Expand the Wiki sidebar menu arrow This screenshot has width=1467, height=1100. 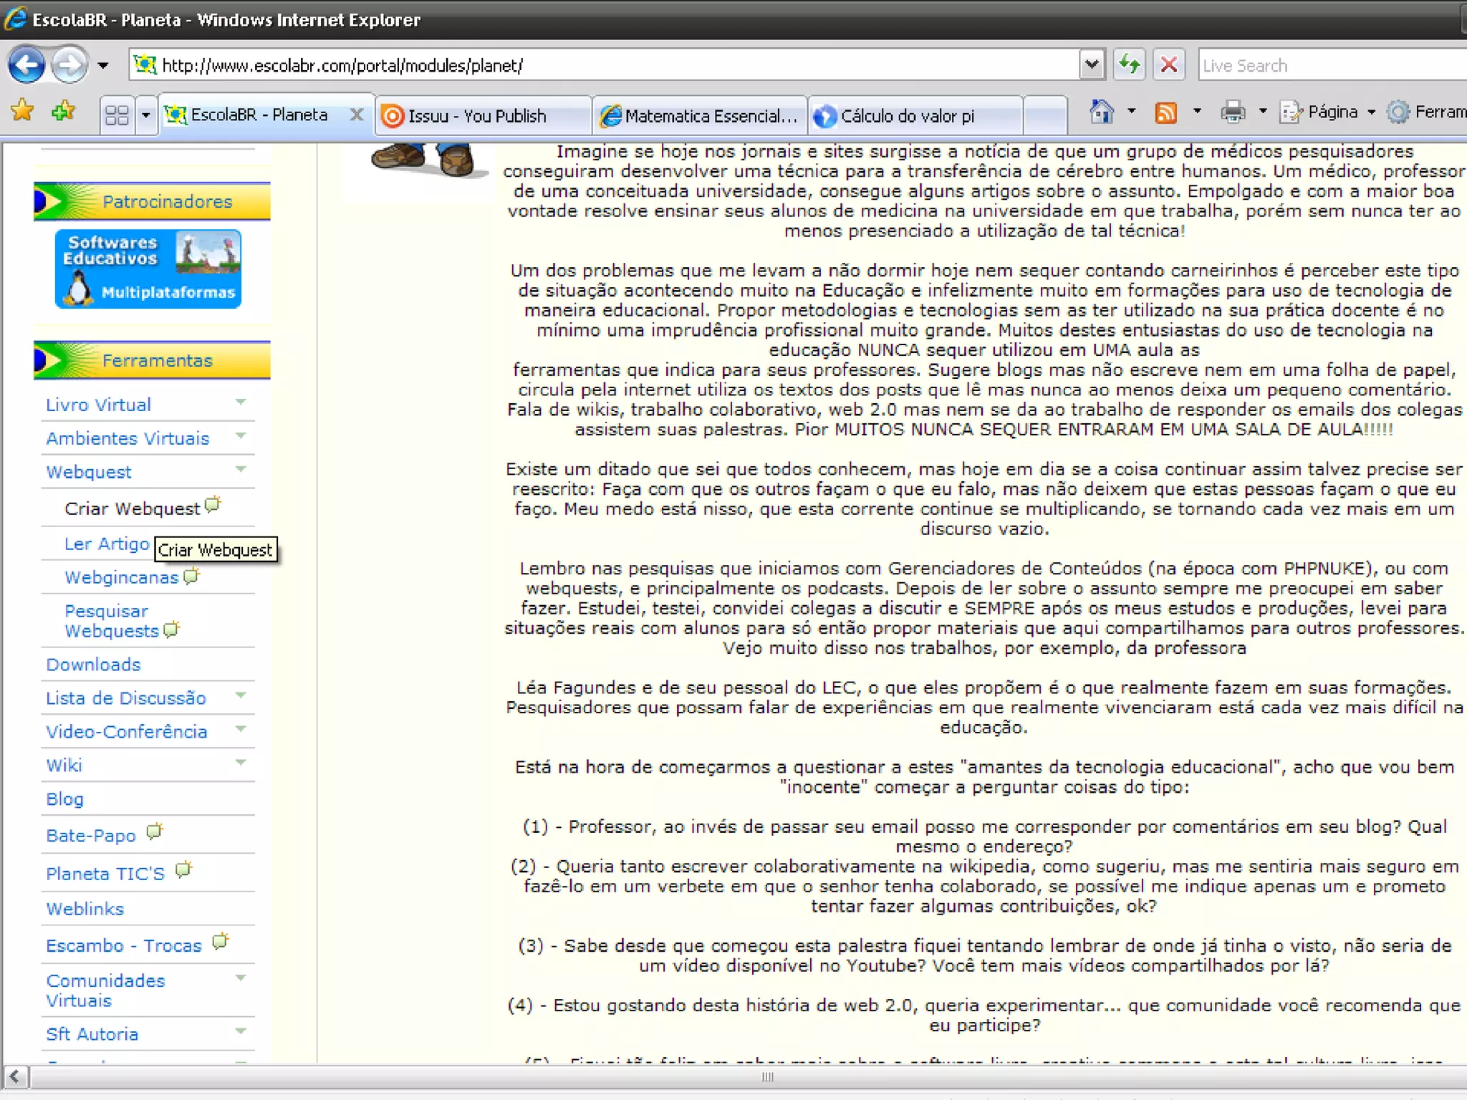(x=241, y=763)
